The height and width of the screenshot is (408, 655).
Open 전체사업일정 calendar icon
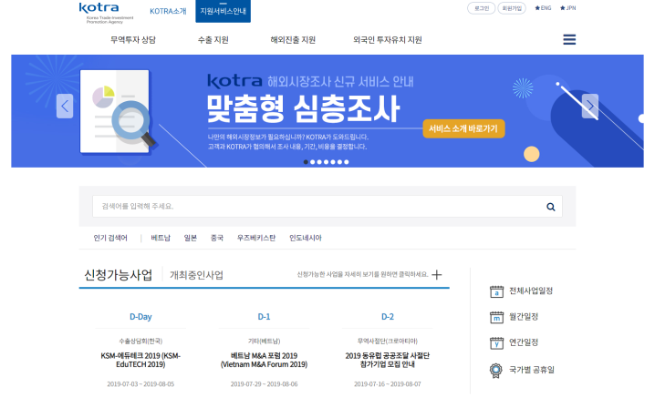point(496,291)
